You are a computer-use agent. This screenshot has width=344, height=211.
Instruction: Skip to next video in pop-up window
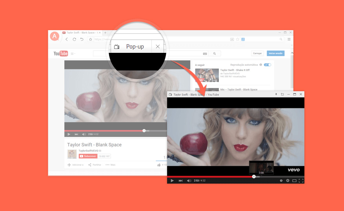coord(180,180)
